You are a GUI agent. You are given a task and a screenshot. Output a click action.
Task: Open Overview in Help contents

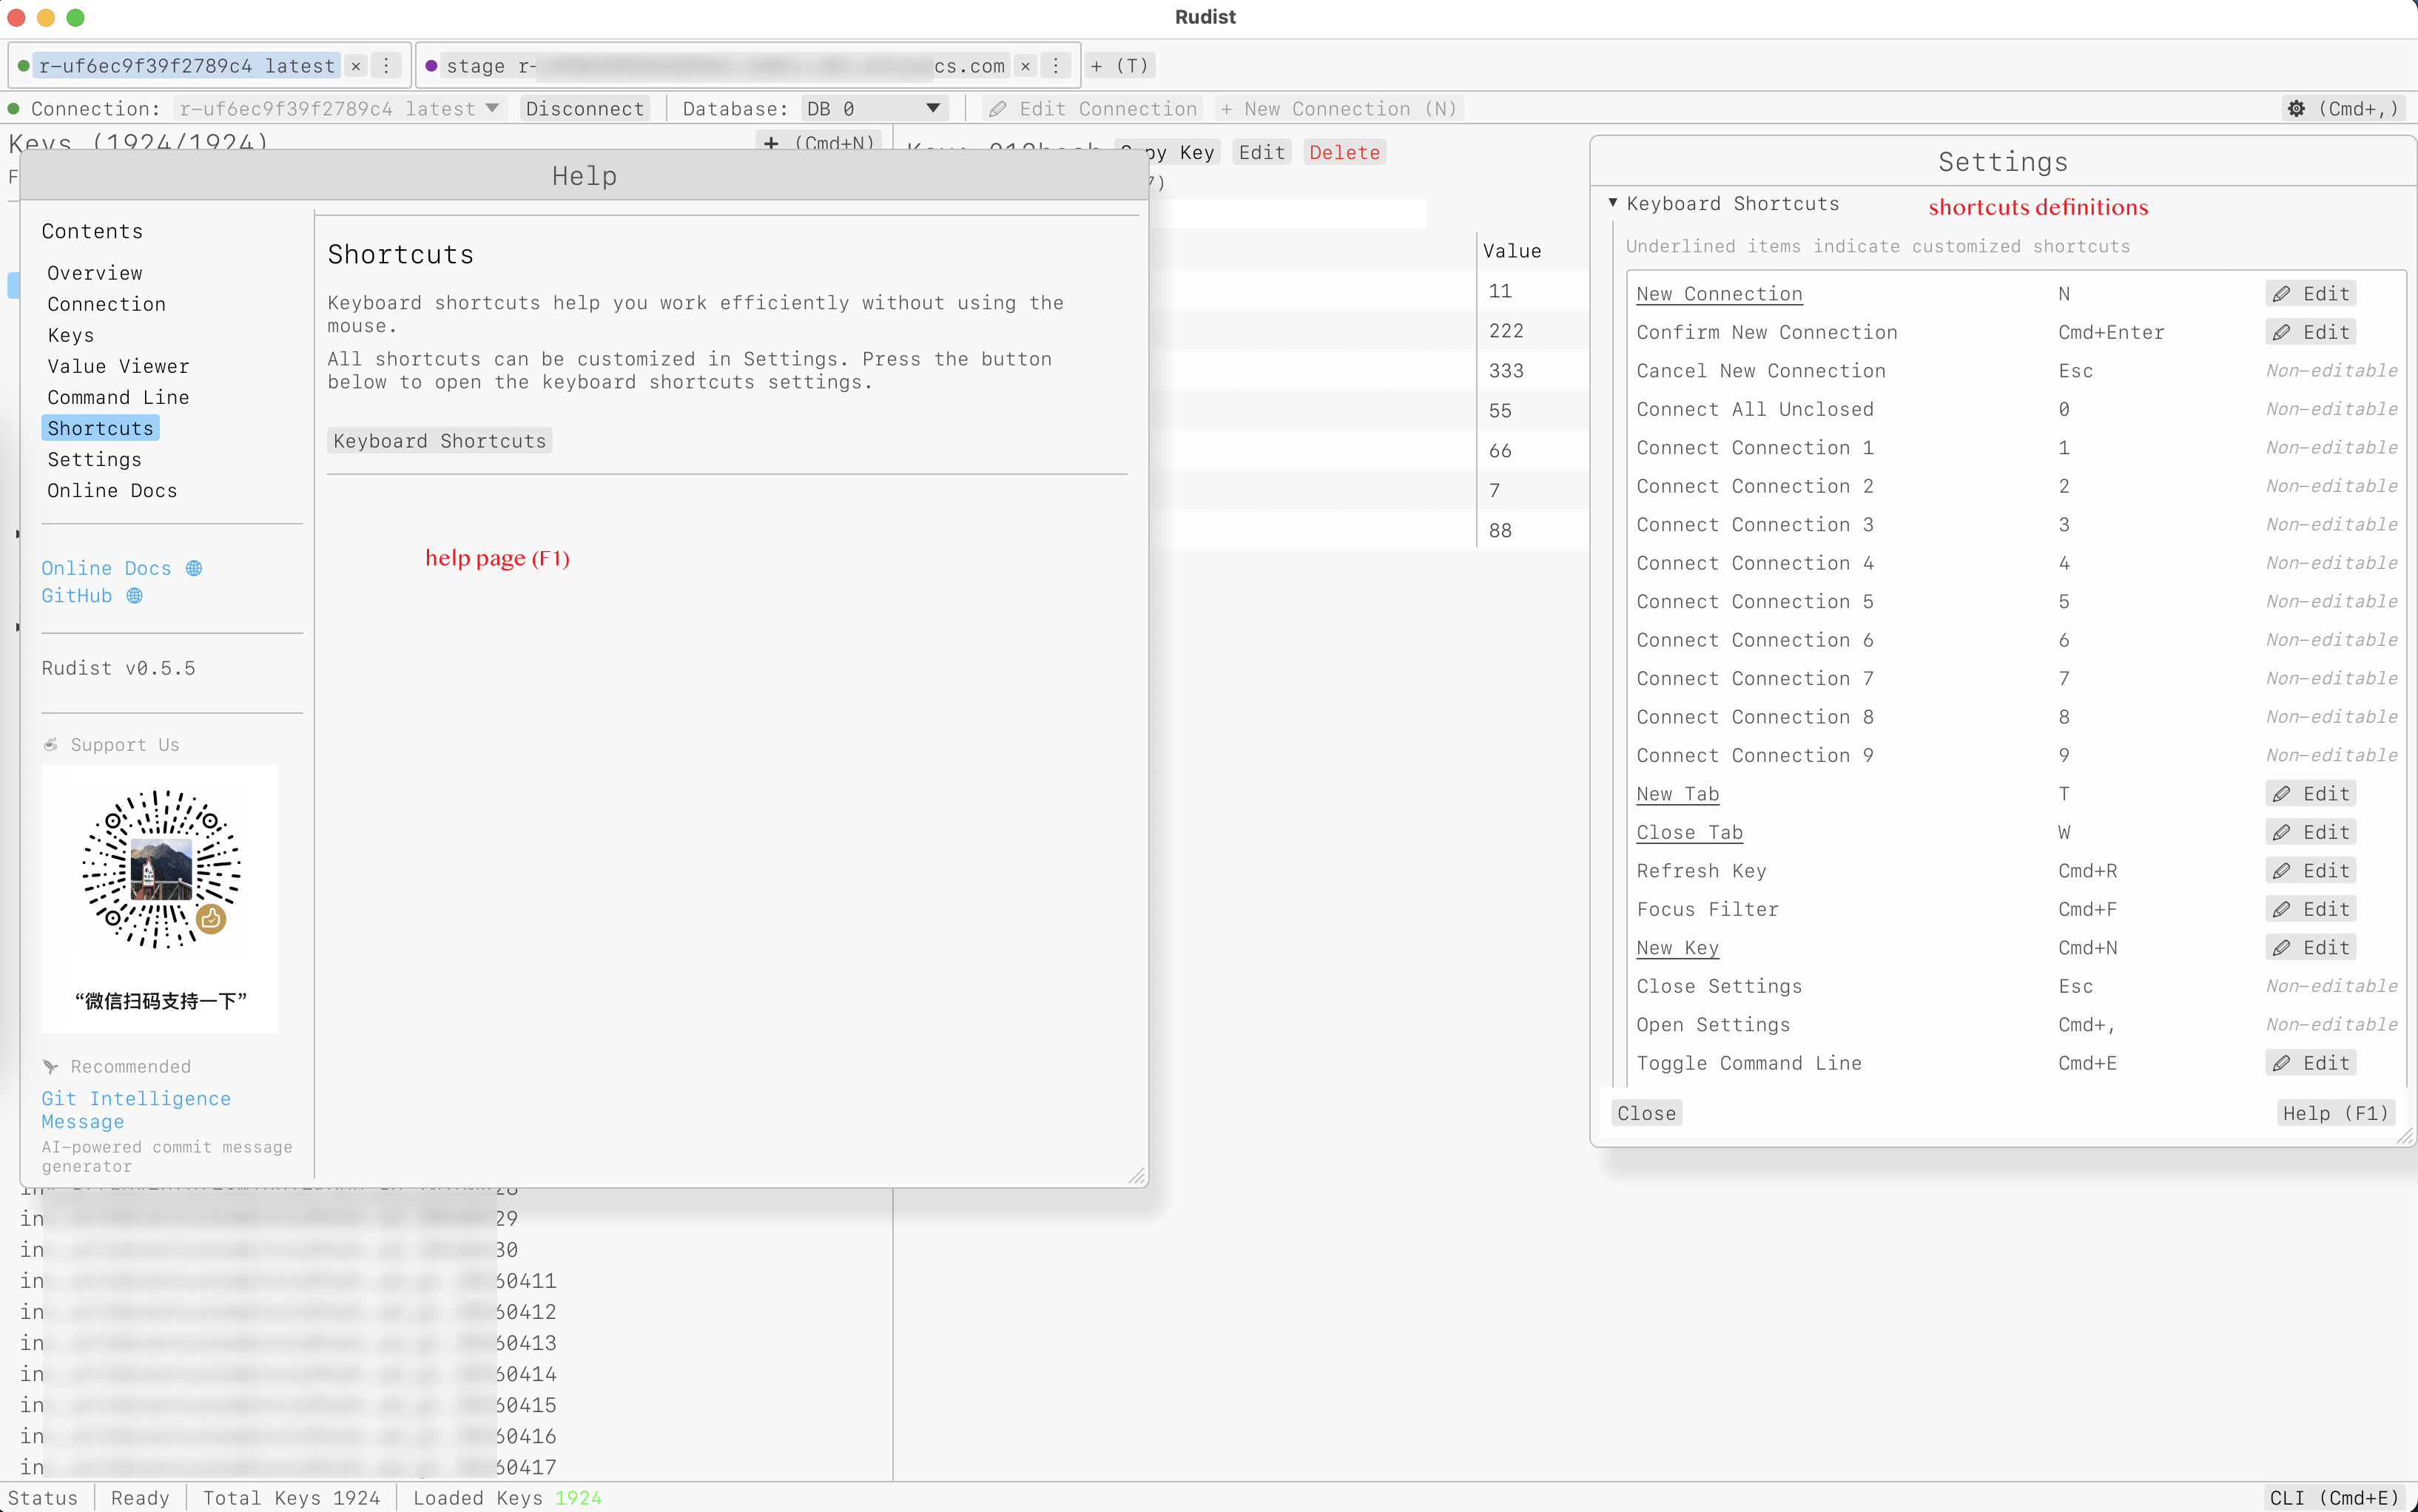tap(95, 273)
